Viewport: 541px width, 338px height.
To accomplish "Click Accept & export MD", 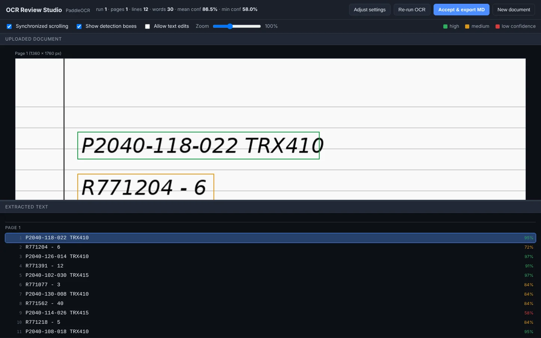I will click(x=461, y=10).
